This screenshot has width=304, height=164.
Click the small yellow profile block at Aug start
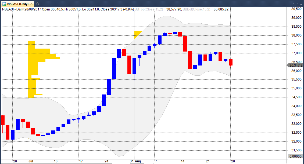tap(137, 34)
